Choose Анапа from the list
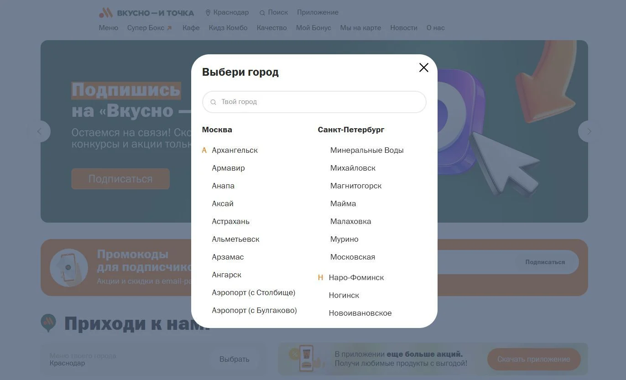This screenshot has width=626, height=380. click(223, 186)
